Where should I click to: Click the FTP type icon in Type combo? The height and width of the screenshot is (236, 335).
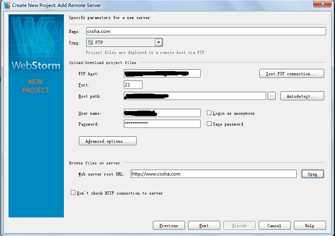click(x=91, y=42)
